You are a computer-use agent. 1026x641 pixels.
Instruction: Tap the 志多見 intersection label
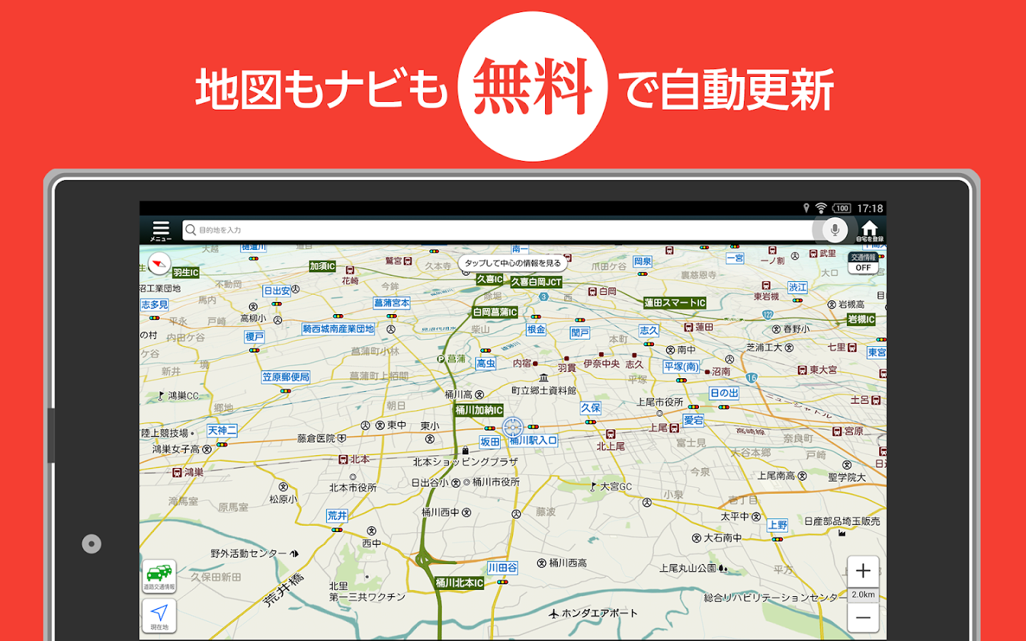pos(155,305)
